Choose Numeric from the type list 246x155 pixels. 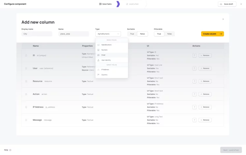coord(105,50)
